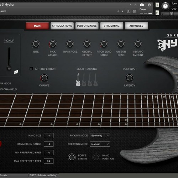
Task: Save the snapshot using the floppy disk icon
Action: (x=129, y=11)
